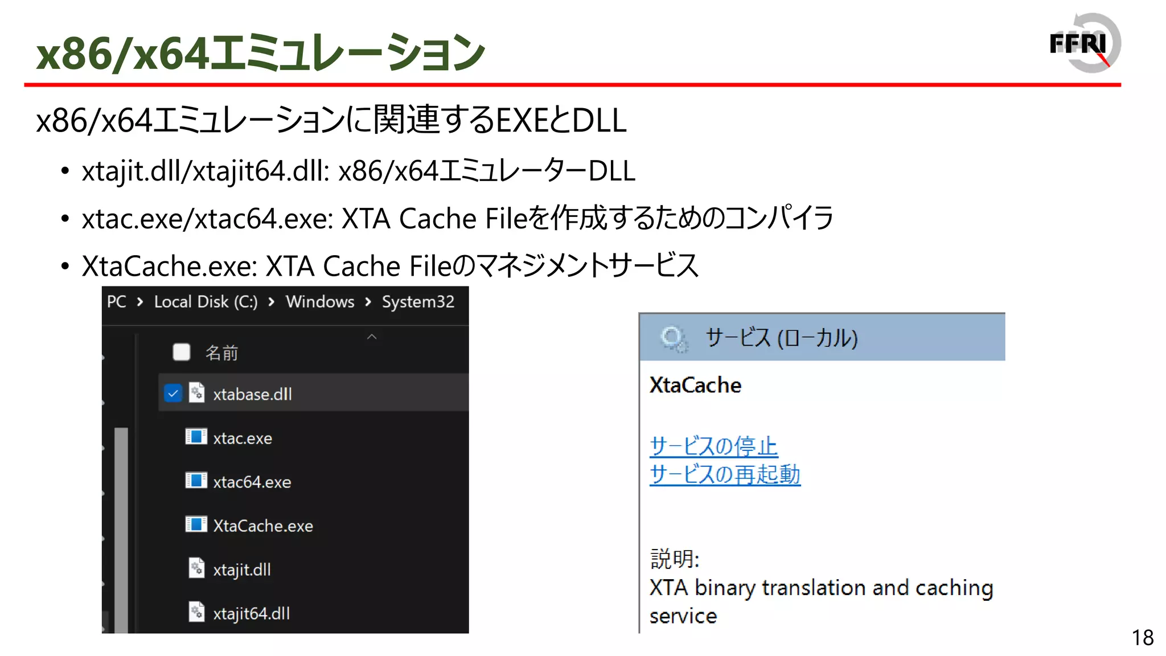Click the slide page number 18
This screenshot has height=656, width=1166.
[1142, 638]
